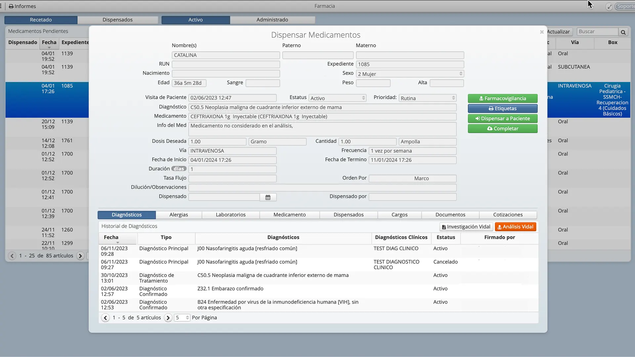Click the Peso input field
The width and height of the screenshot is (635, 357).
[x=373, y=83]
